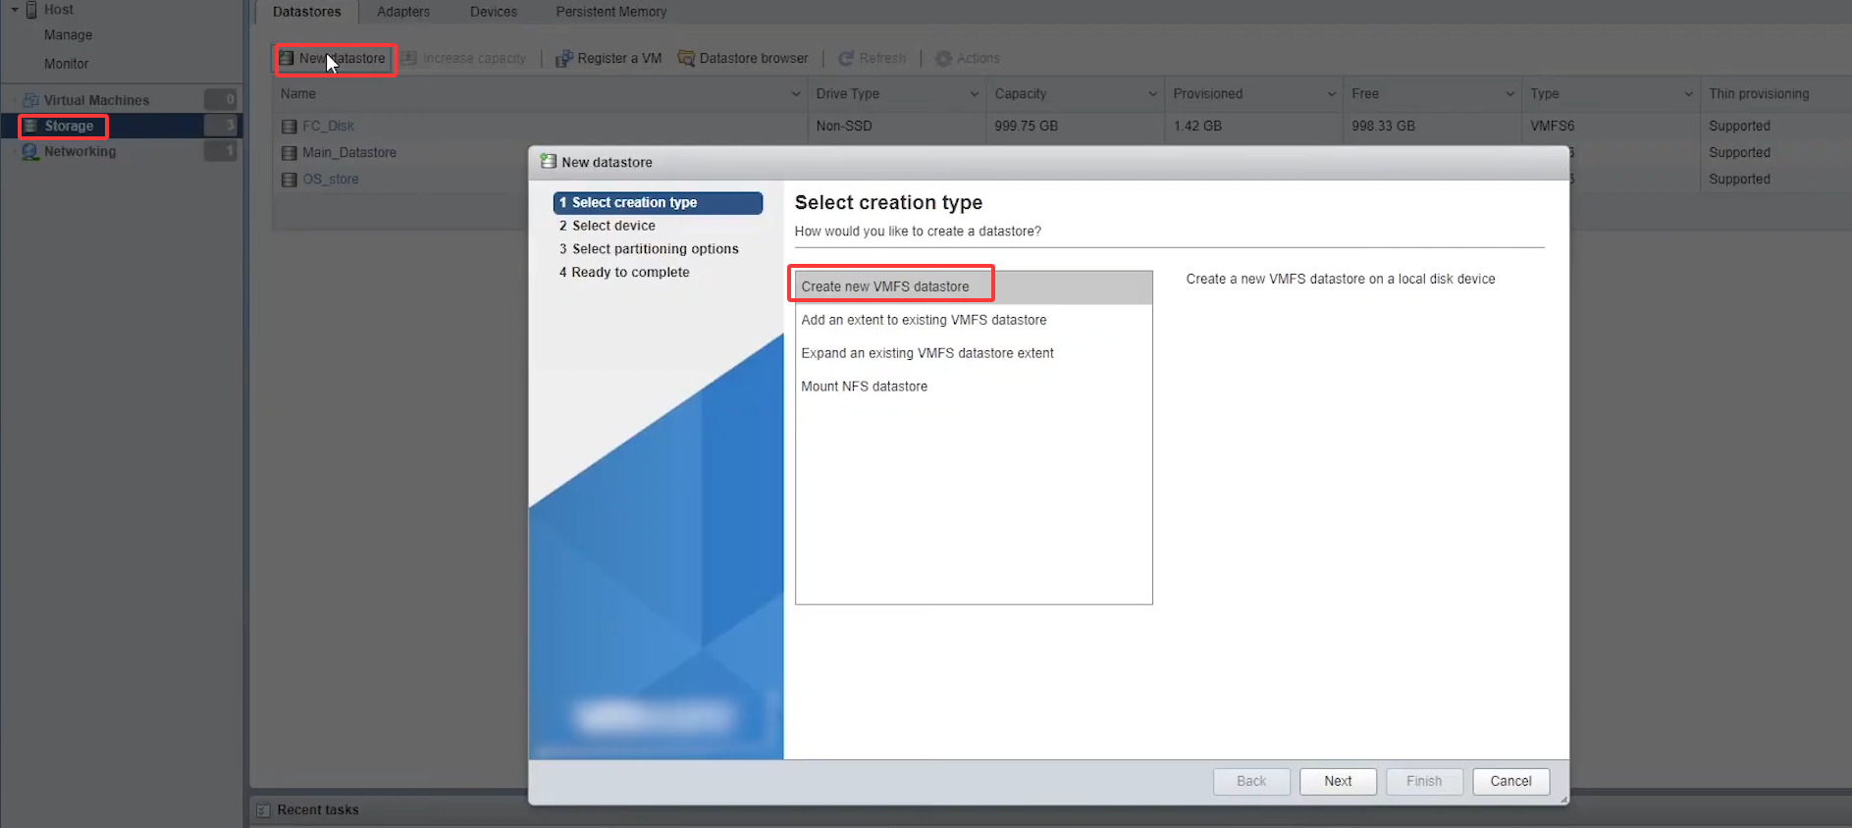Click the Storage icon in navigator

pyautogui.click(x=30, y=126)
